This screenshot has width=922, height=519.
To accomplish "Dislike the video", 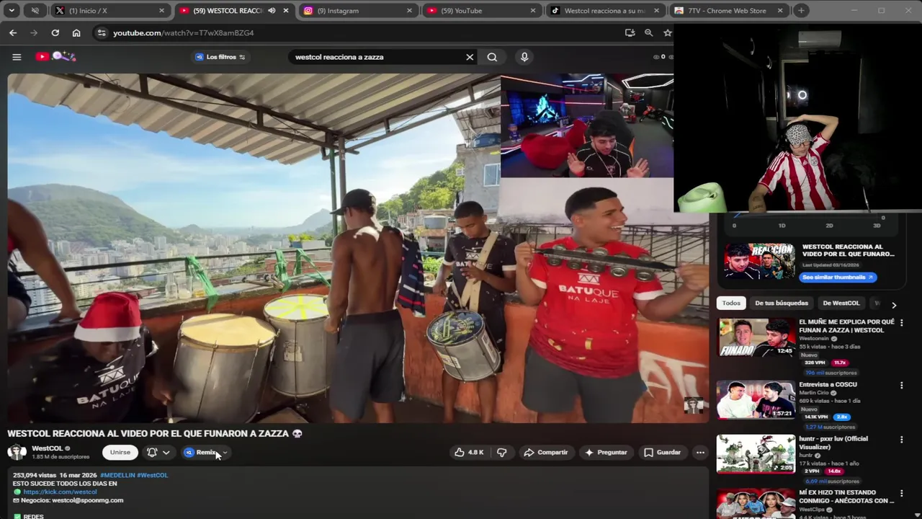I will 502,452.
